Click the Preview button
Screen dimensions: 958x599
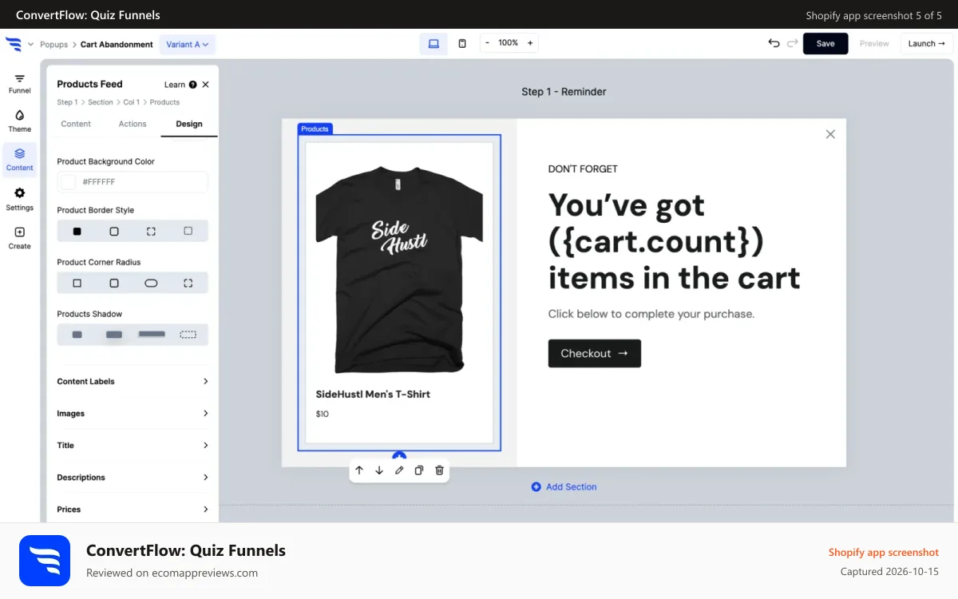coord(874,43)
